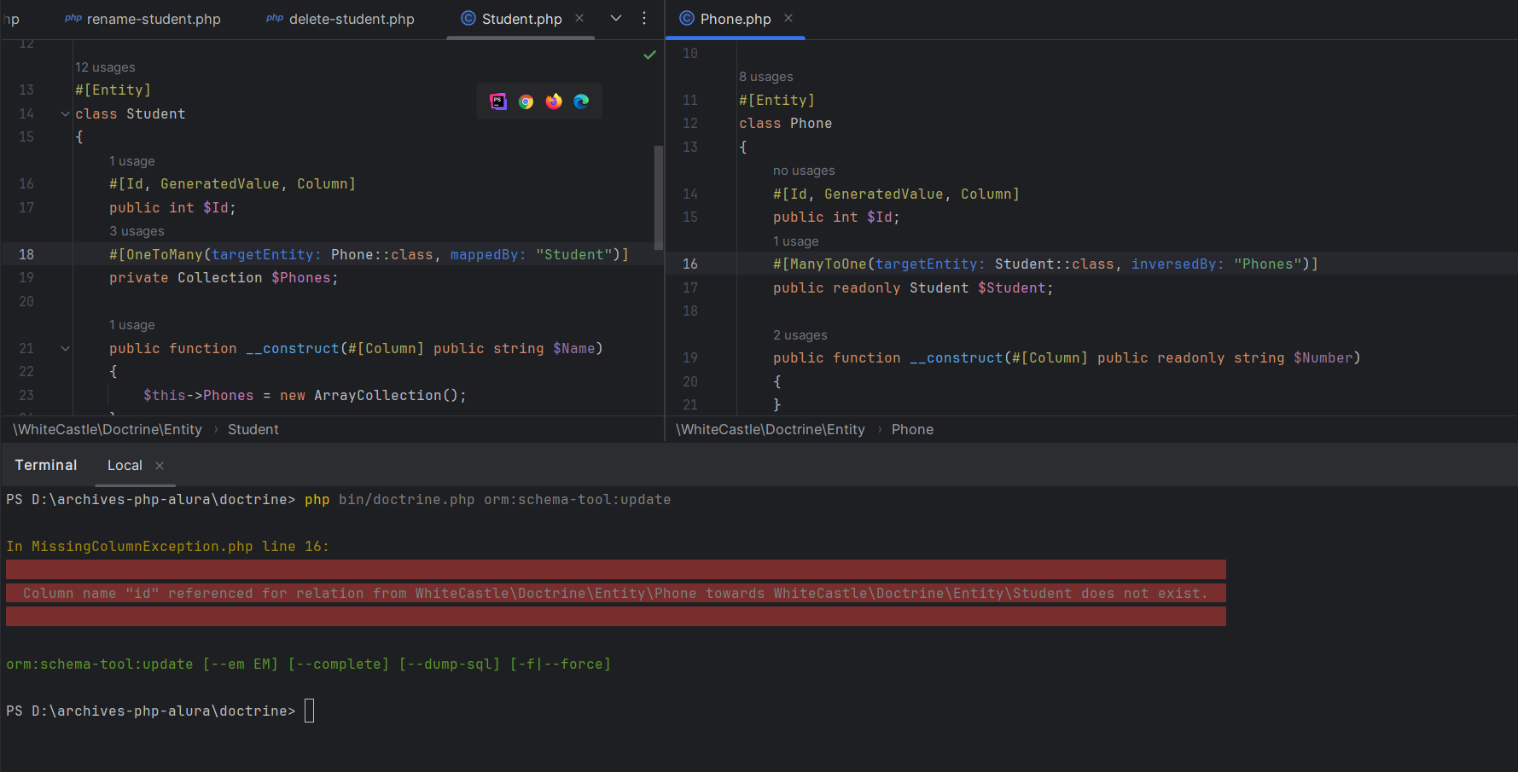Click the green inspections checkmark in Student.php

point(649,55)
